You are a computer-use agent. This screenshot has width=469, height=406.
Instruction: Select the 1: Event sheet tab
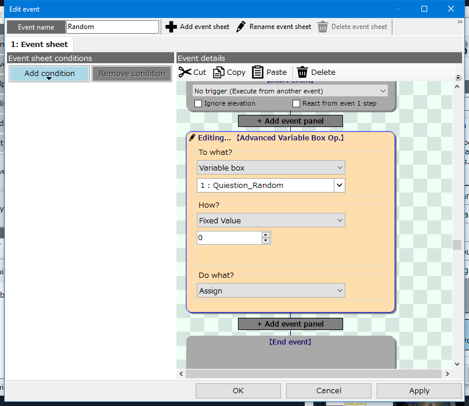39,44
